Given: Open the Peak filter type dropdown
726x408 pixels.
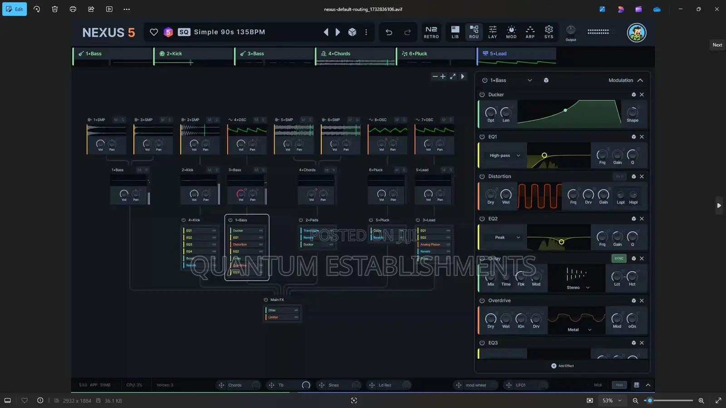Looking at the screenshot, I should (505, 237).
